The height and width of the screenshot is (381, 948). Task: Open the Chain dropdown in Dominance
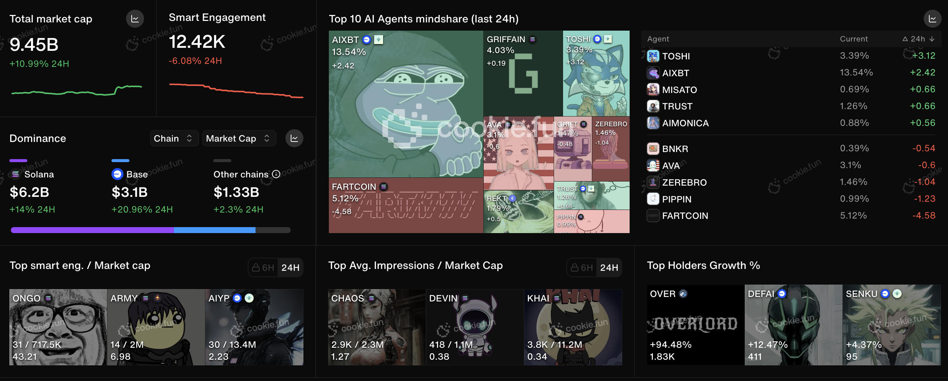click(x=174, y=138)
